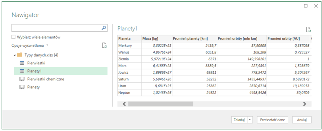Open the Załaduj dropdown arrow
Viewport: 322px width, 131px height.
click(250, 120)
